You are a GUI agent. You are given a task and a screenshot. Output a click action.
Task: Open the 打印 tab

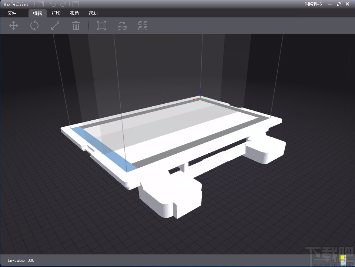[x=56, y=13]
